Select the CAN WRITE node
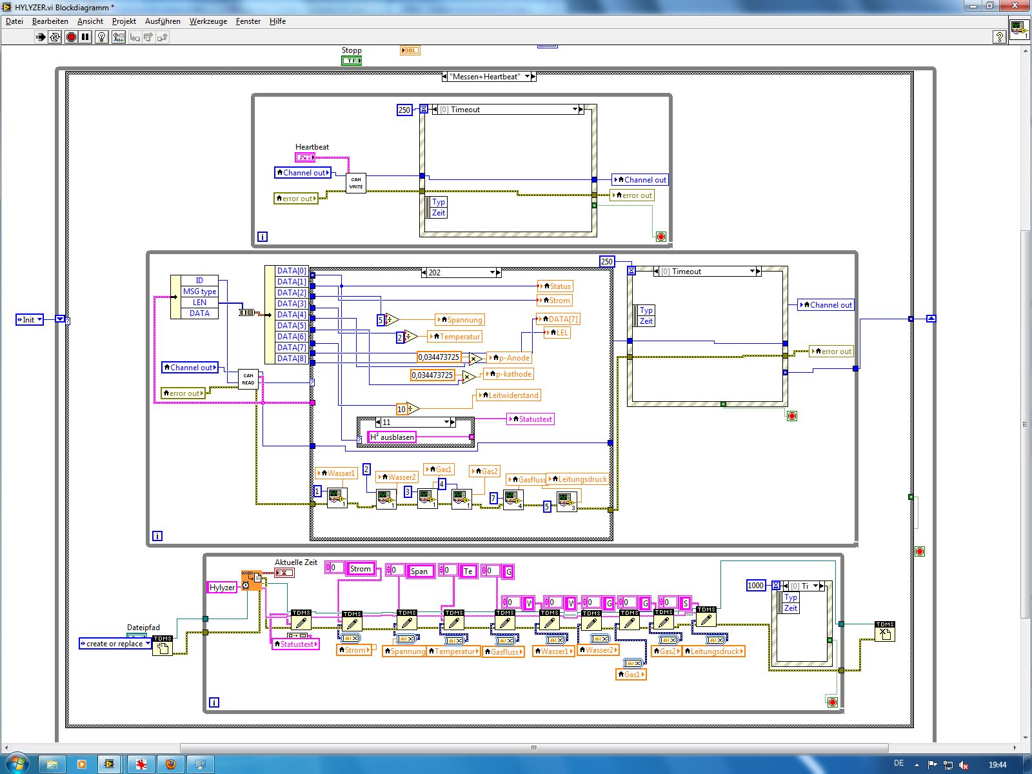1032x774 pixels. point(356,183)
